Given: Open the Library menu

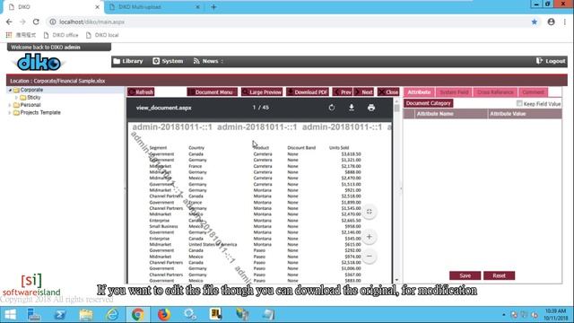Looking at the screenshot, I should [x=128, y=61].
